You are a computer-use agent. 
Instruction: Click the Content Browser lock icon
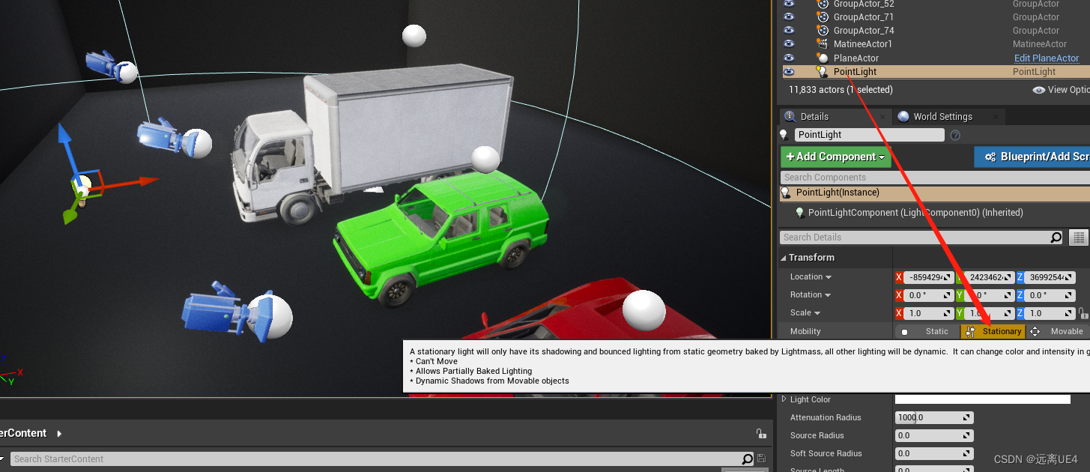pos(761,433)
